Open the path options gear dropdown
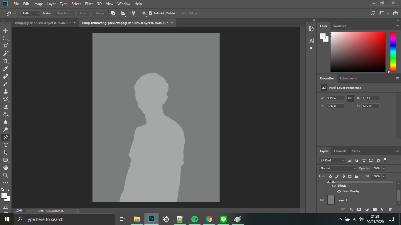Screen dimensions: 401x225 pos(144,13)
